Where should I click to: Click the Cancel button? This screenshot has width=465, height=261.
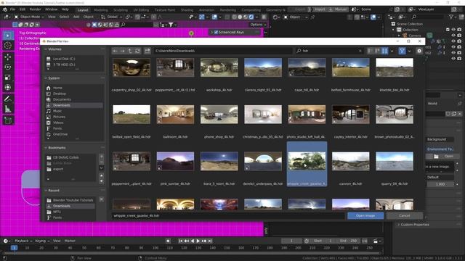point(405,216)
